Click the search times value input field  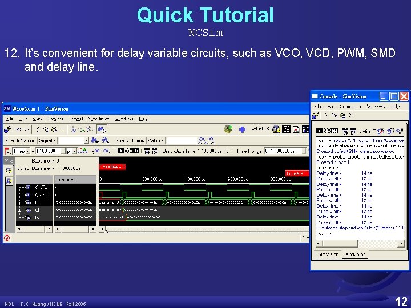(x=182, y=141)
